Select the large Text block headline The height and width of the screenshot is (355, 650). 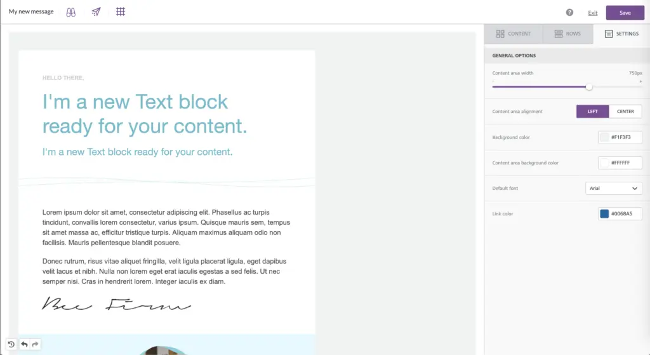coord(145,114)
